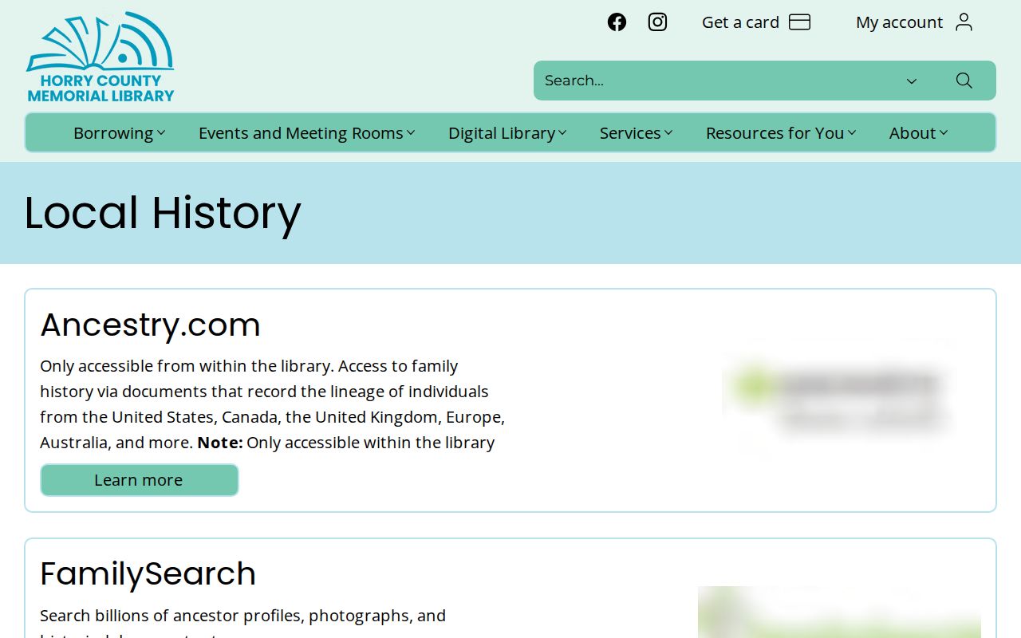Screen dimensions: 1021x638
Task: Open the library's Instagram page icon
Action: click(657, 22)
